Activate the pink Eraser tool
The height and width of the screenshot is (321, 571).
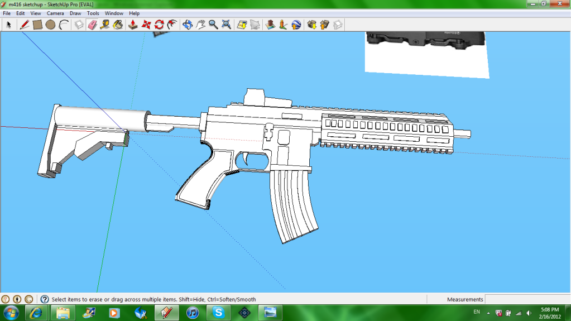pos(92,25)
